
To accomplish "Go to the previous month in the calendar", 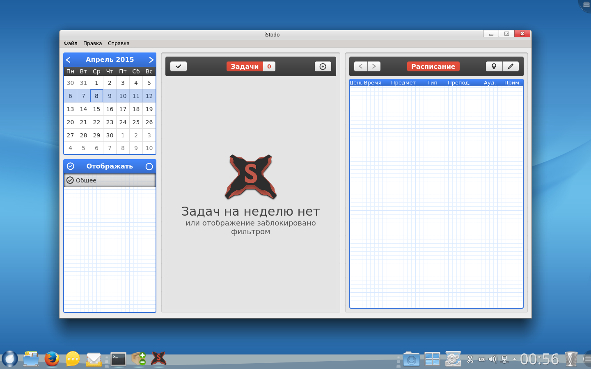I will (69, 60).
